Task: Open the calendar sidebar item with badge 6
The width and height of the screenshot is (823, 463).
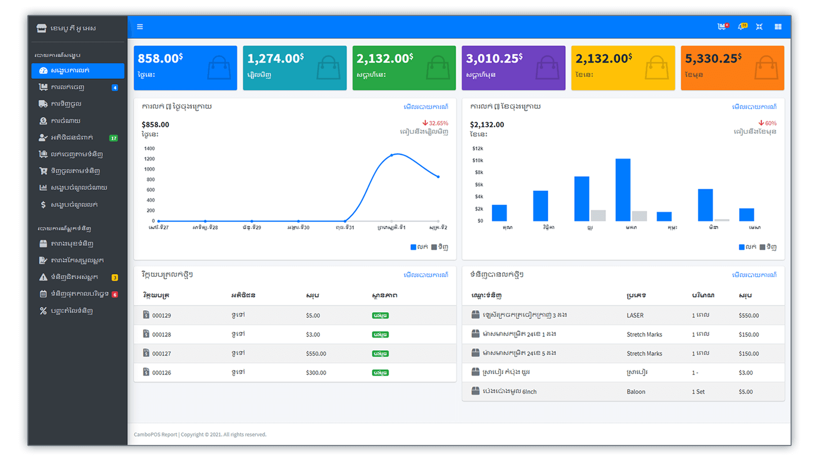Action: 79,294
